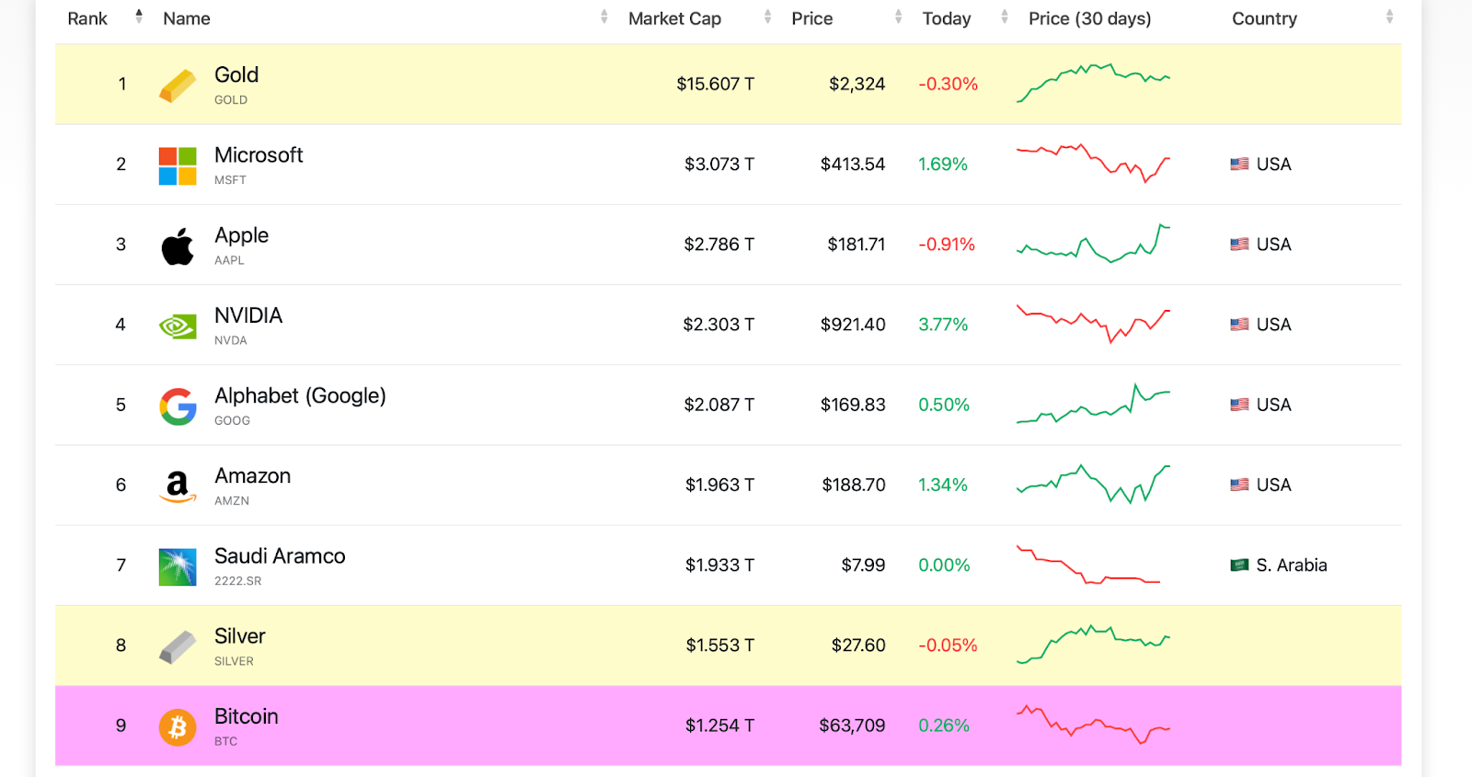Click Amazon's 30-day price chart

[x=1093, y=485]
